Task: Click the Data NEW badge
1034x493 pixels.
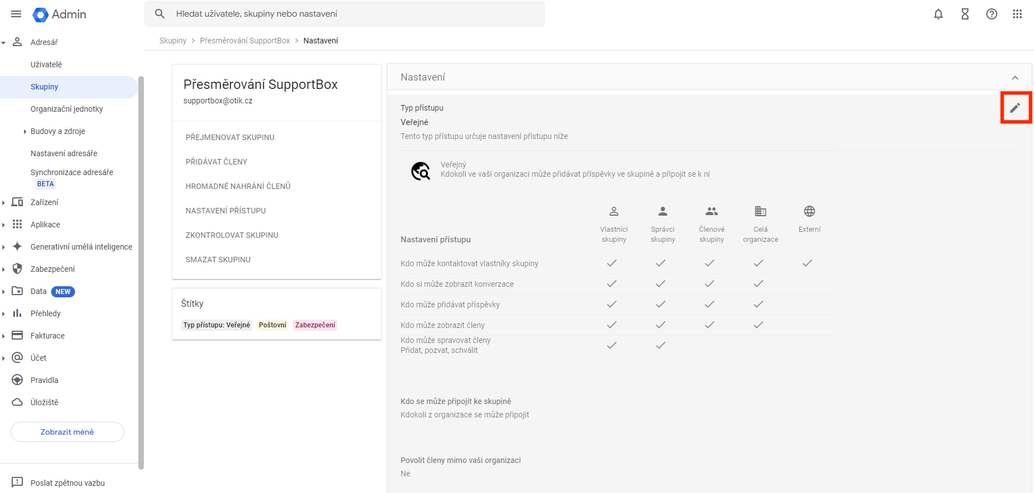Action: tap(63, 292)
